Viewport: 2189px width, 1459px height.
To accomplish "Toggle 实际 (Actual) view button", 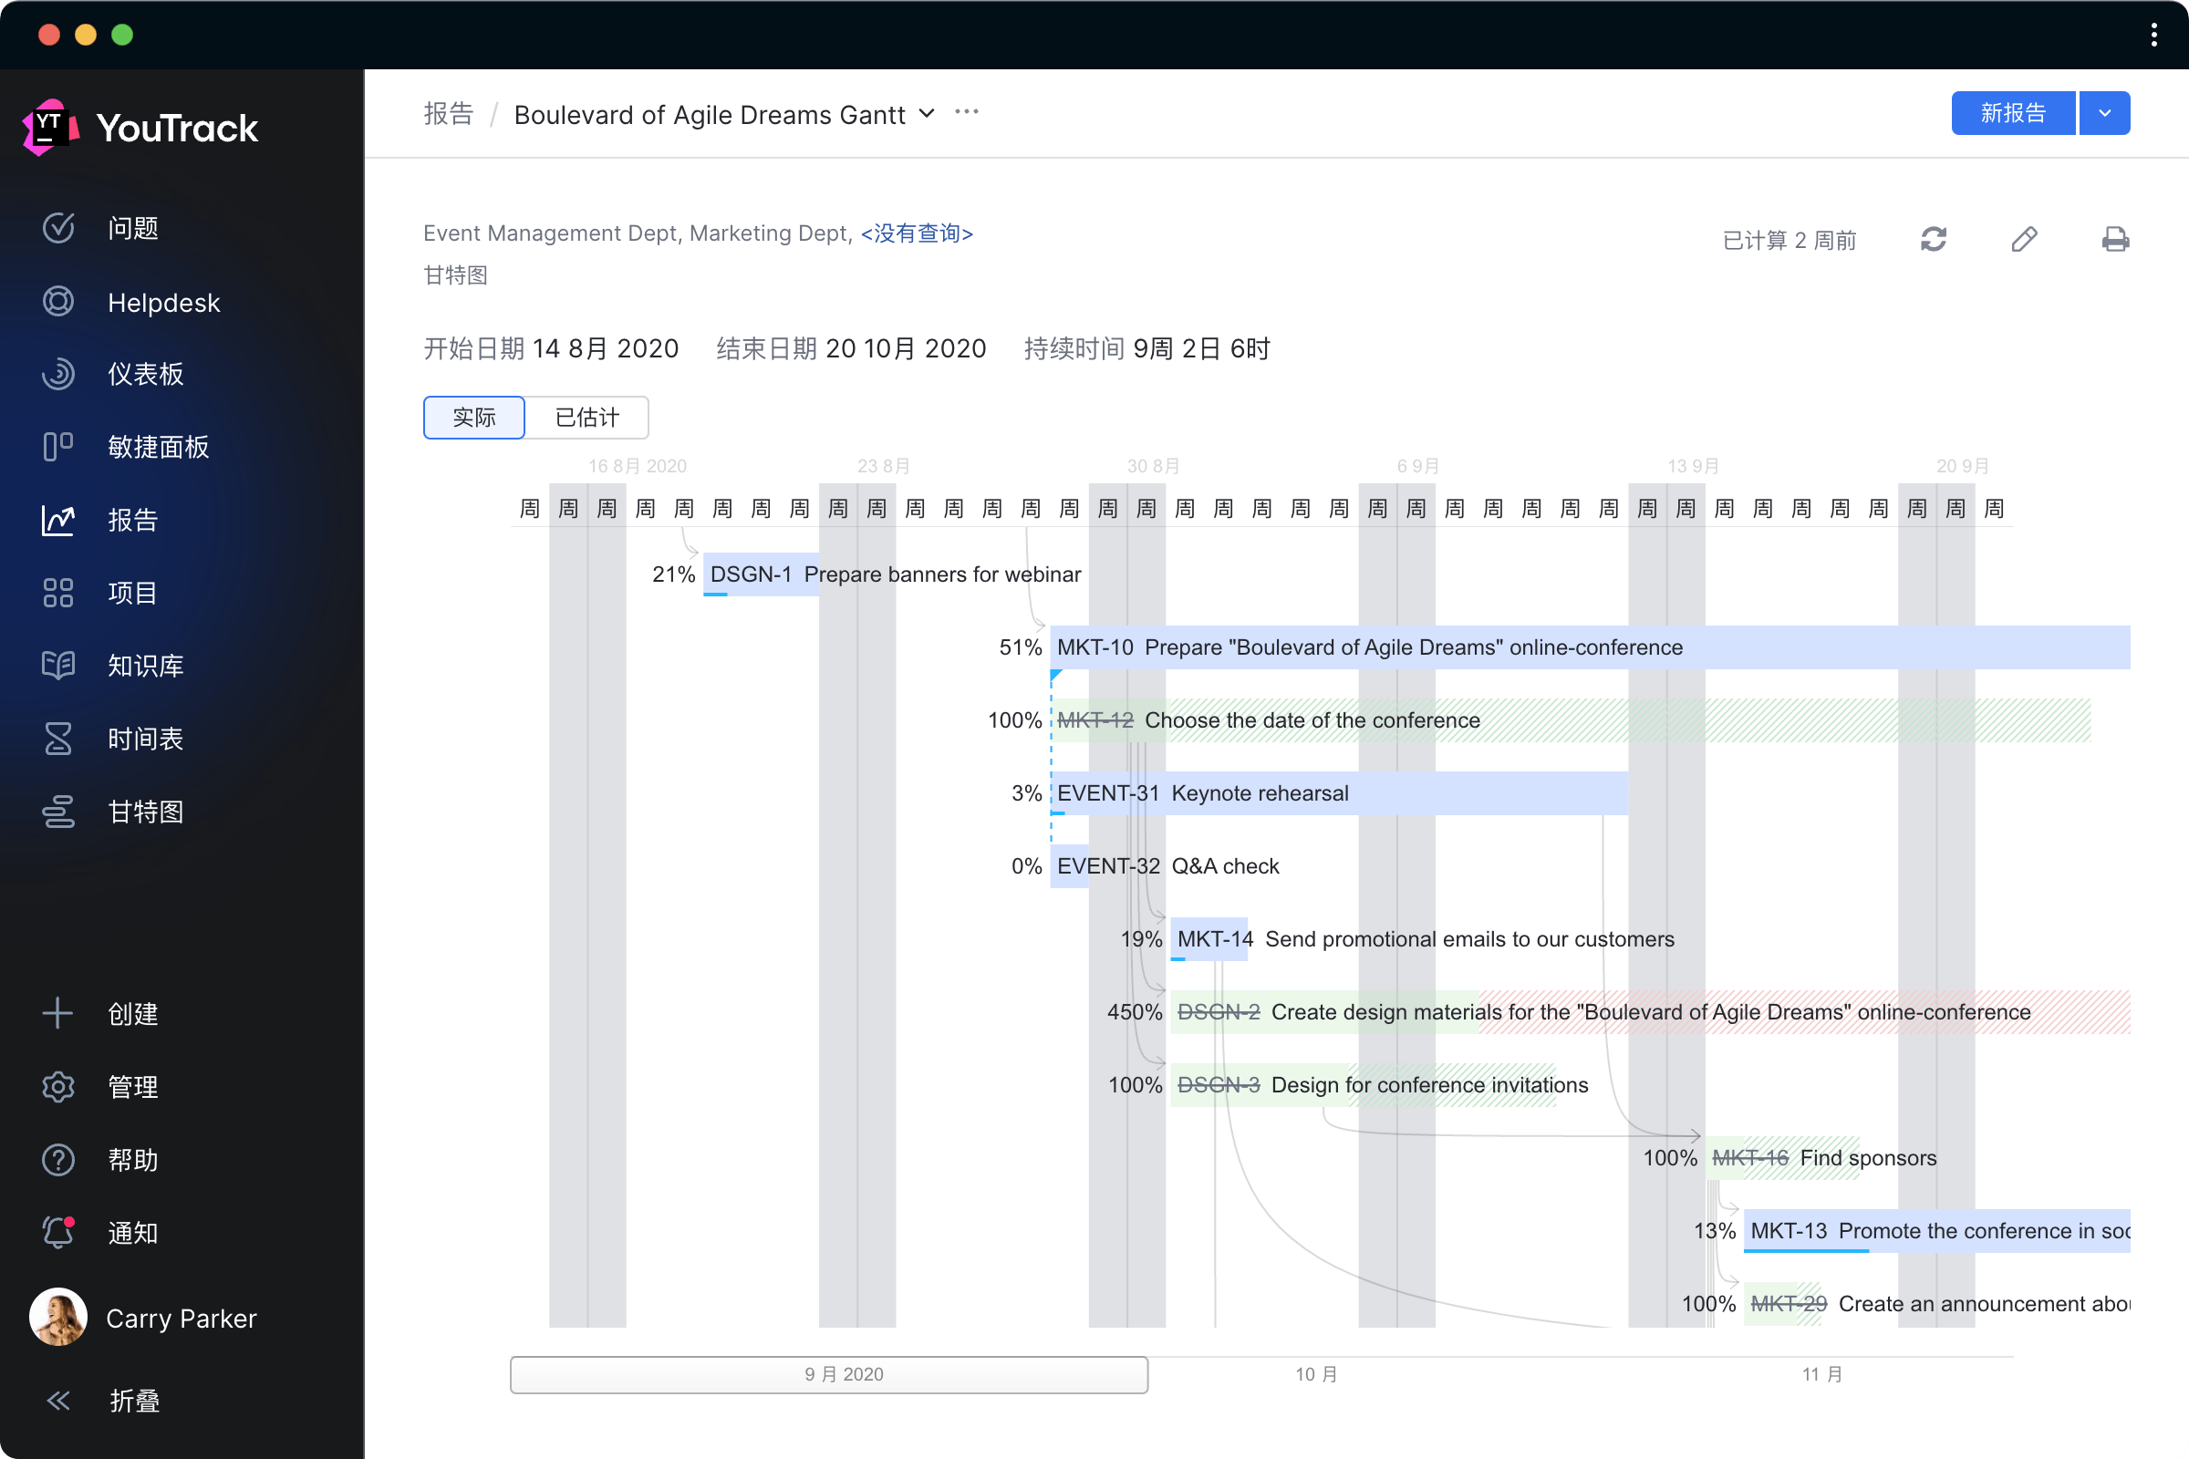I will [x=472, y=415].
